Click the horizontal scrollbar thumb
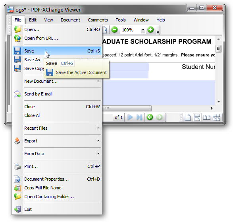Image resolution: width=233 pixels, height=222 pixels. [x=127, y=108]
